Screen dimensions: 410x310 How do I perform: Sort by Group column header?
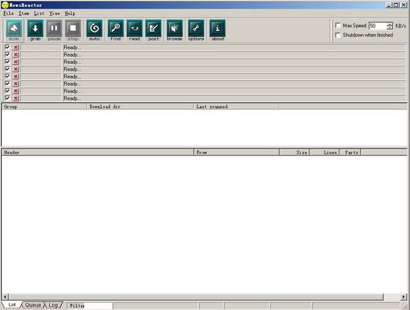44,107
